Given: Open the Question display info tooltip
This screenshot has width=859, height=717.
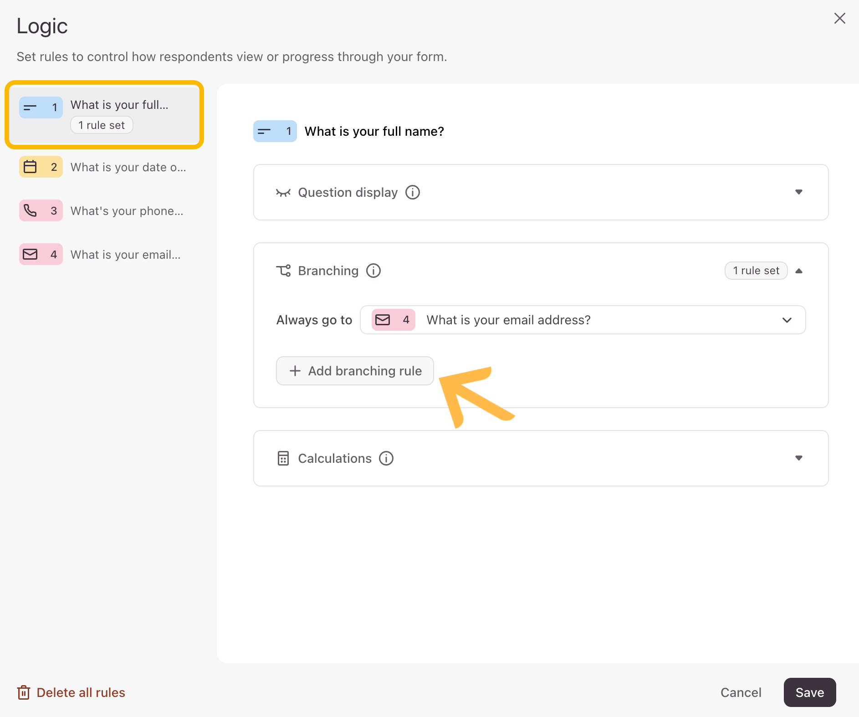Looking at the screenshot, I should pos(413,192).
